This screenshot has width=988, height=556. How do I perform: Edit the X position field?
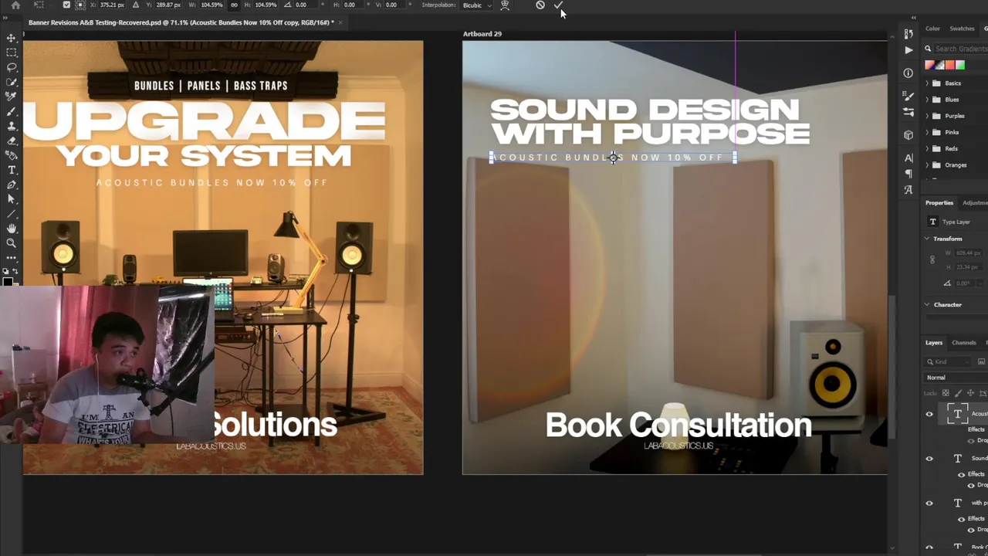tap(112, 5)
